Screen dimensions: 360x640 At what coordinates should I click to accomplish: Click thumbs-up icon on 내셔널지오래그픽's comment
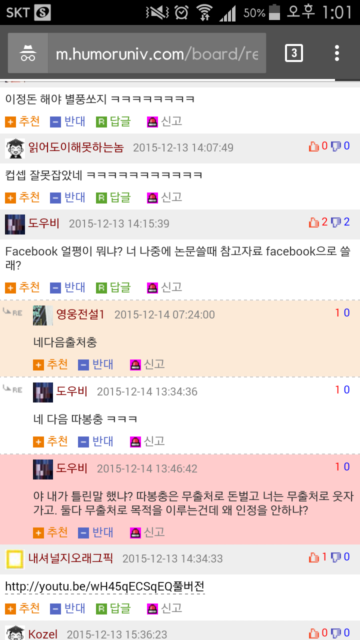(314, 557)
